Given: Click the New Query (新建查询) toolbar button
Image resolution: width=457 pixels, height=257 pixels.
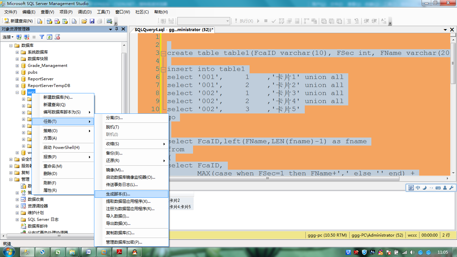Looking at the screenshot, I should point(19,21).
